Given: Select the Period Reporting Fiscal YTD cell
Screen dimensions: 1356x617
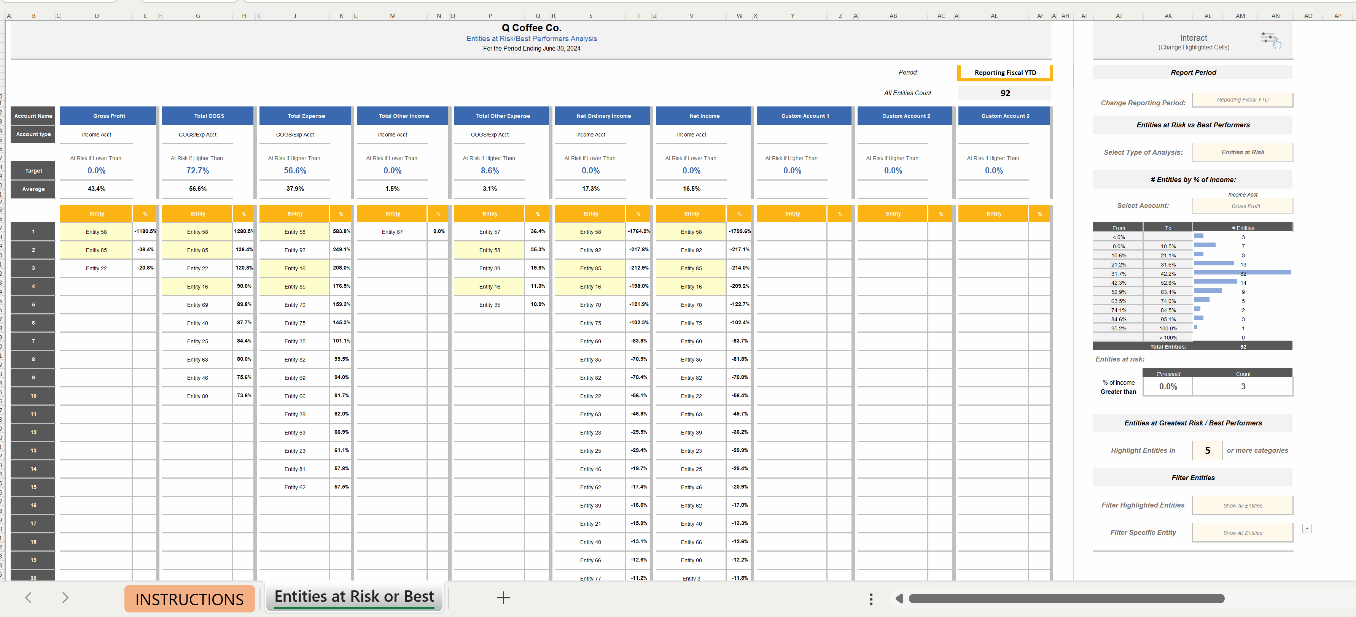Looking at the screenshot, I should pos(1005,73).
